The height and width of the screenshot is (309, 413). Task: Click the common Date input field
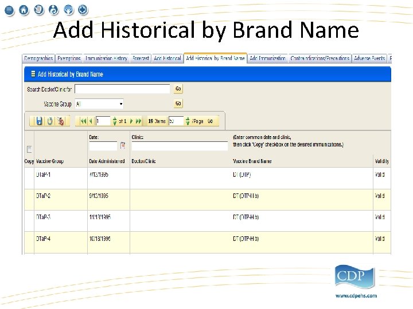pos(103,146)
